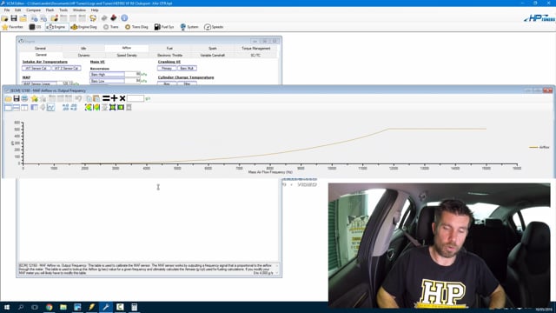Open the file in the MAF table window toolbar
The image size is (556, 313).
(8, 98)
